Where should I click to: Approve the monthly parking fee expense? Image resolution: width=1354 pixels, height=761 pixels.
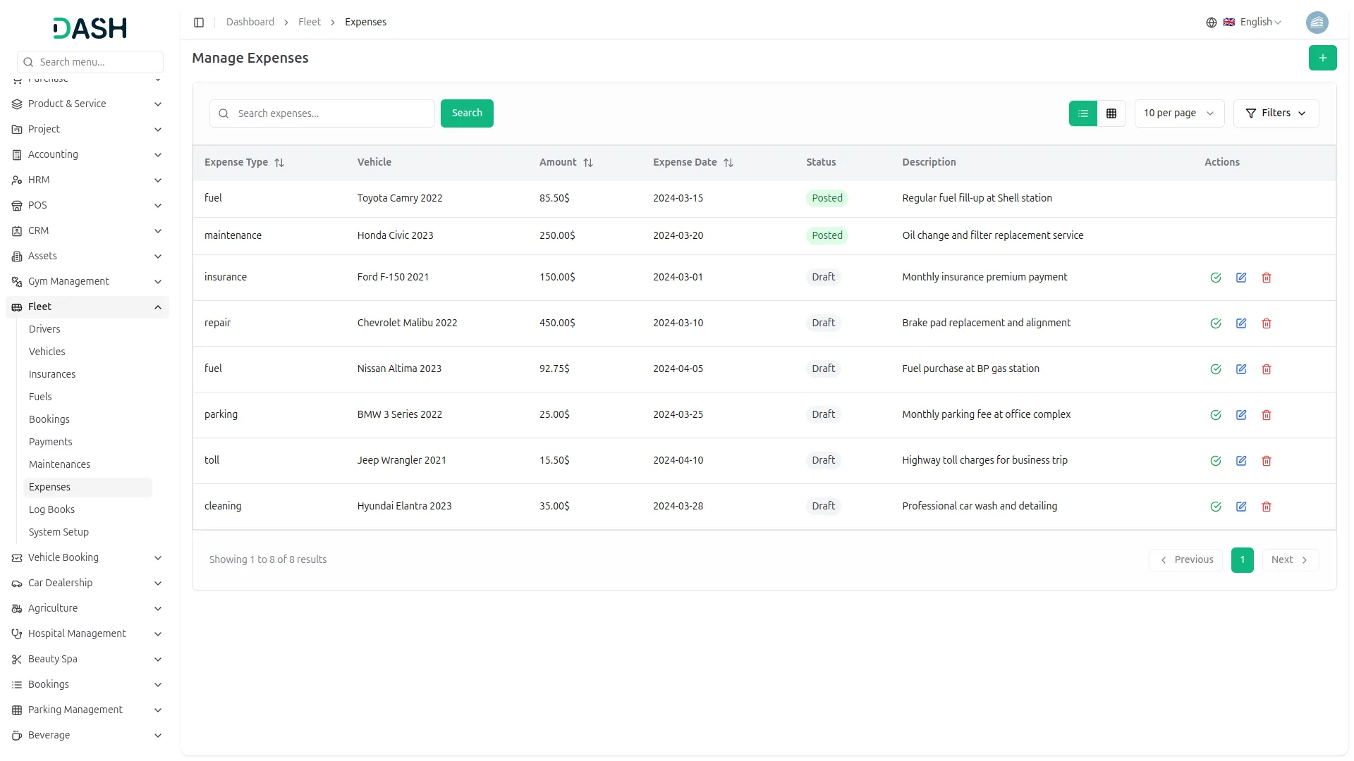pyautogui.click(x=1216, y=415)
